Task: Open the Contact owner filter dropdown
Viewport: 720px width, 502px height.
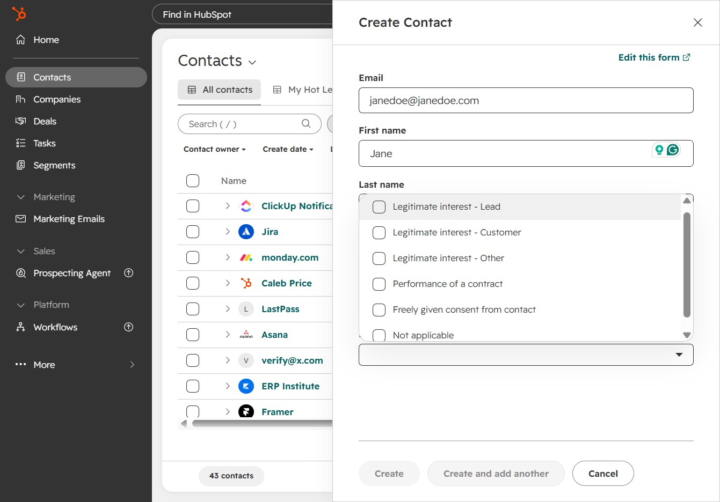Action: (x=215, y=149)
